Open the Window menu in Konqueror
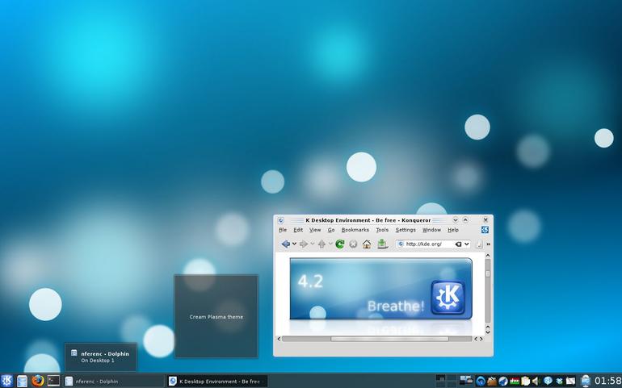The width and height of the screenshot is (622, 388). pos(431,230)
